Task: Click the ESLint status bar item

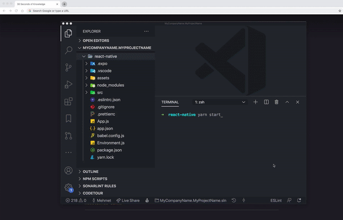Action: point(276,201)
